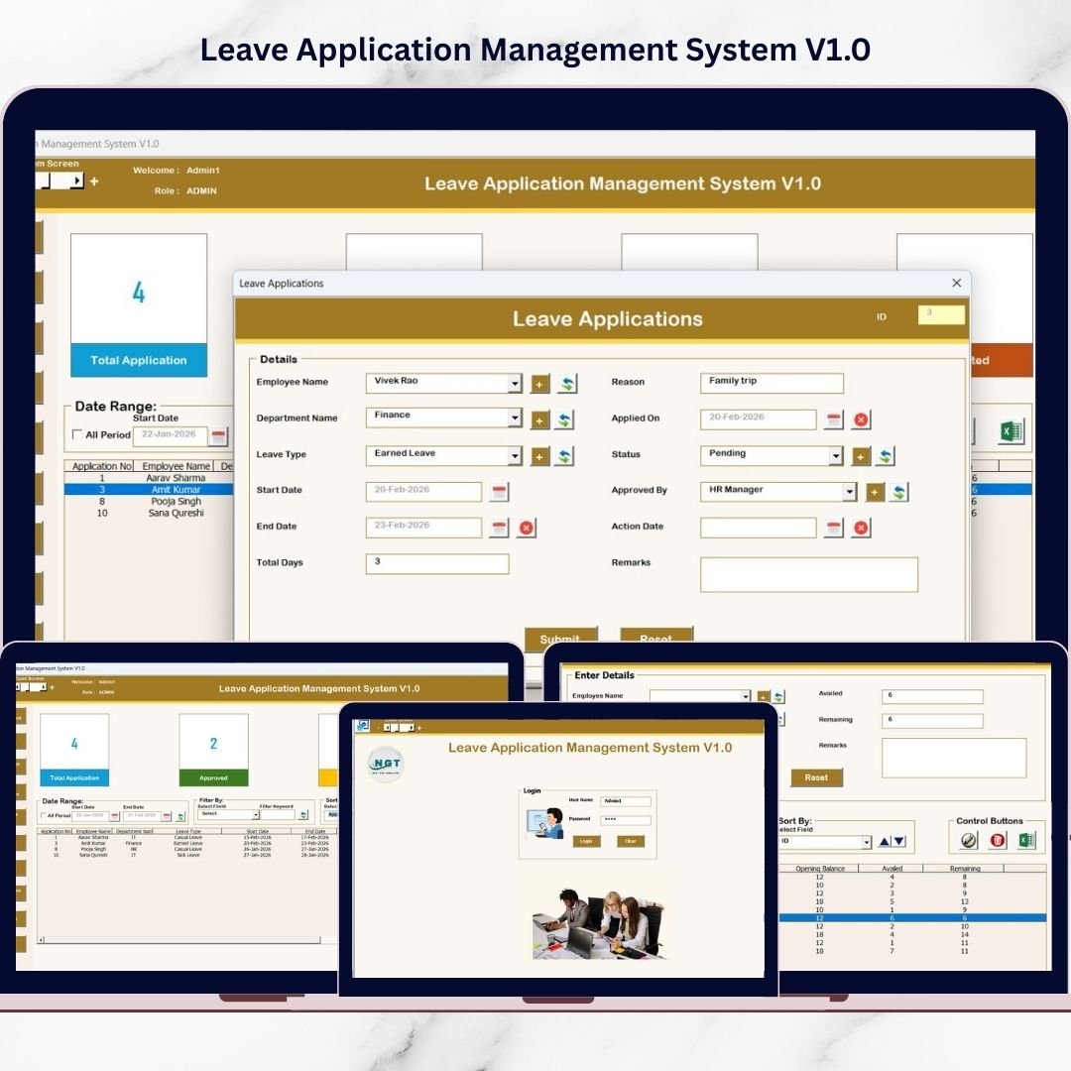Click the edit icon in Control Buttons

969,840
